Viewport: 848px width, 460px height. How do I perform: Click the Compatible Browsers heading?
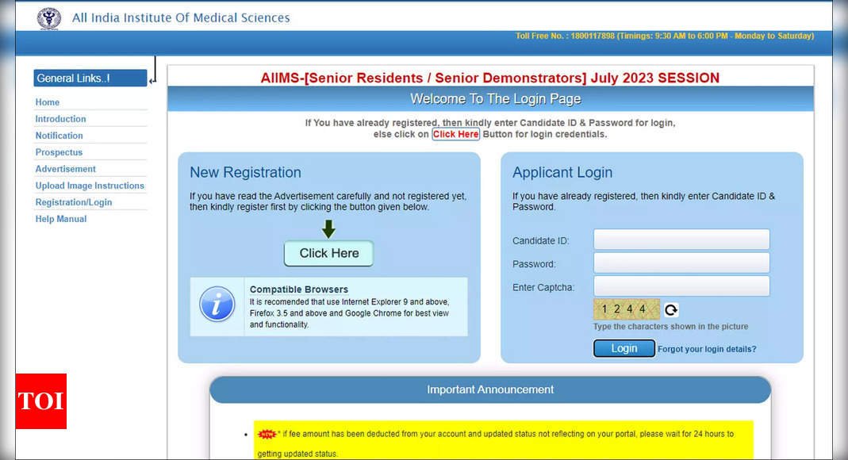pyautogui.click(x=299, y=289)
